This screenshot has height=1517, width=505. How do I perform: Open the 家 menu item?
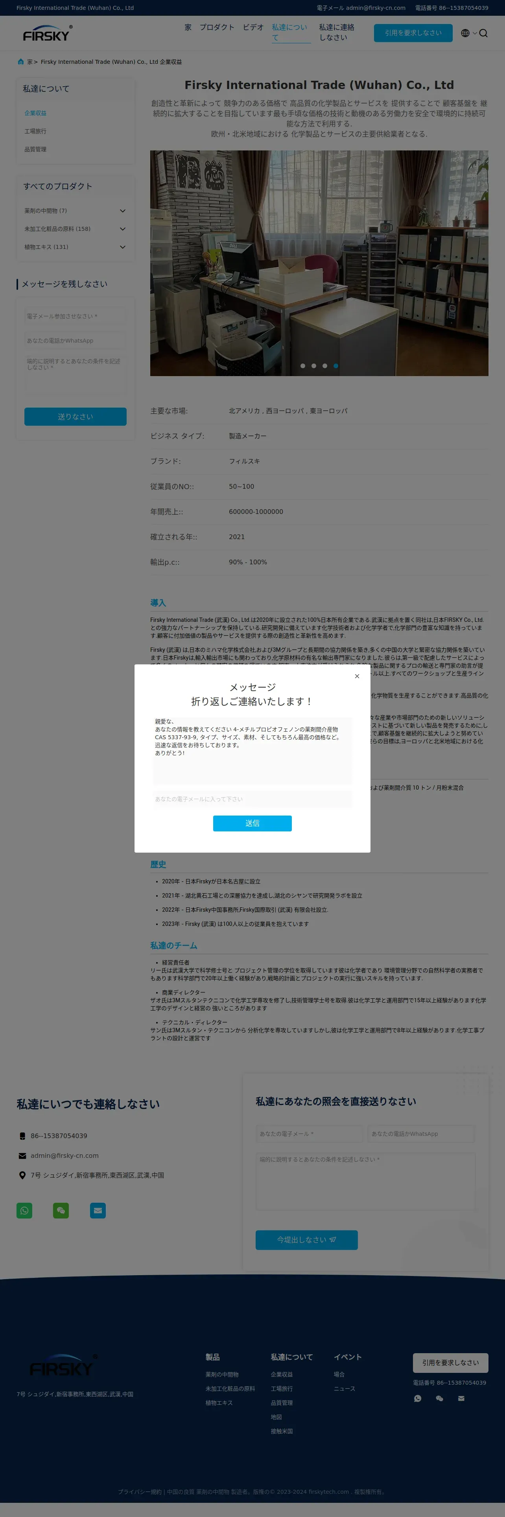click(188, 27)
